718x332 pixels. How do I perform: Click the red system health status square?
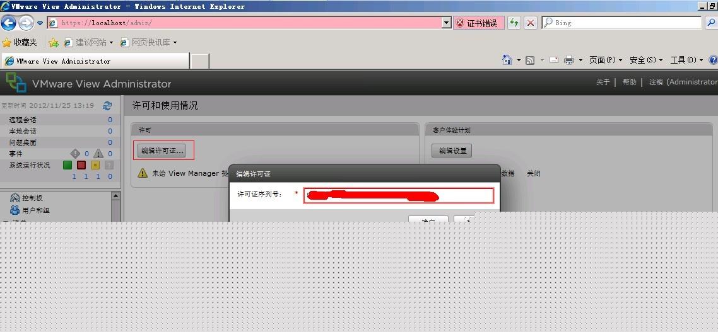coord(81,165)
